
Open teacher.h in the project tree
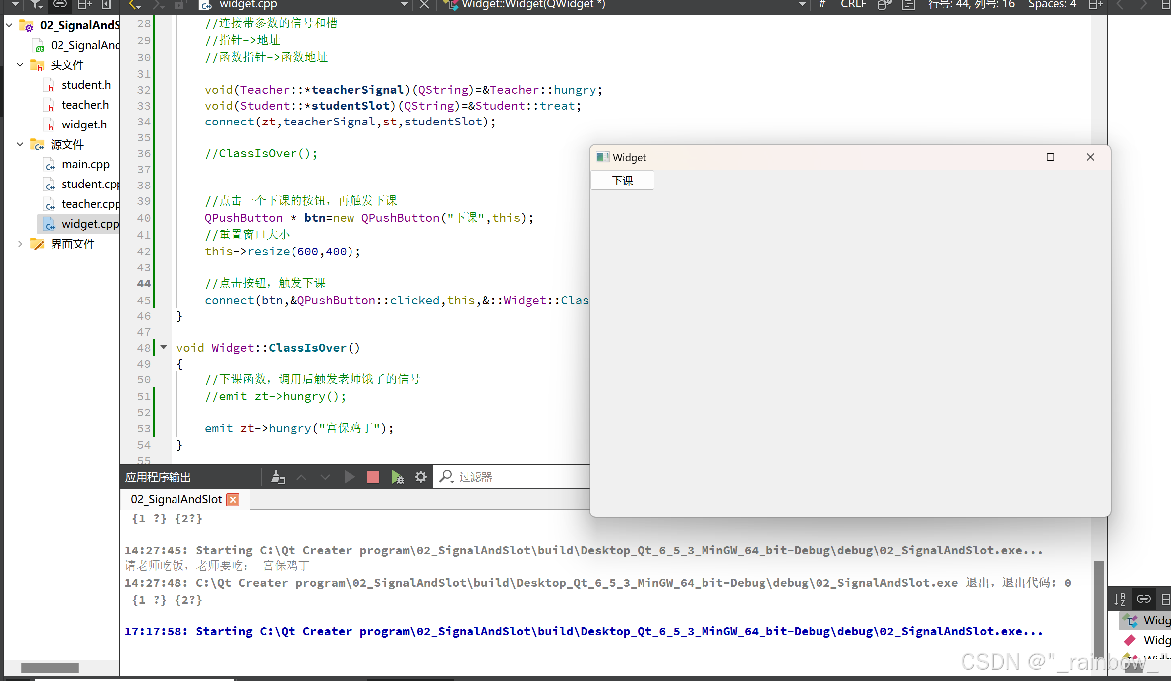85,105
